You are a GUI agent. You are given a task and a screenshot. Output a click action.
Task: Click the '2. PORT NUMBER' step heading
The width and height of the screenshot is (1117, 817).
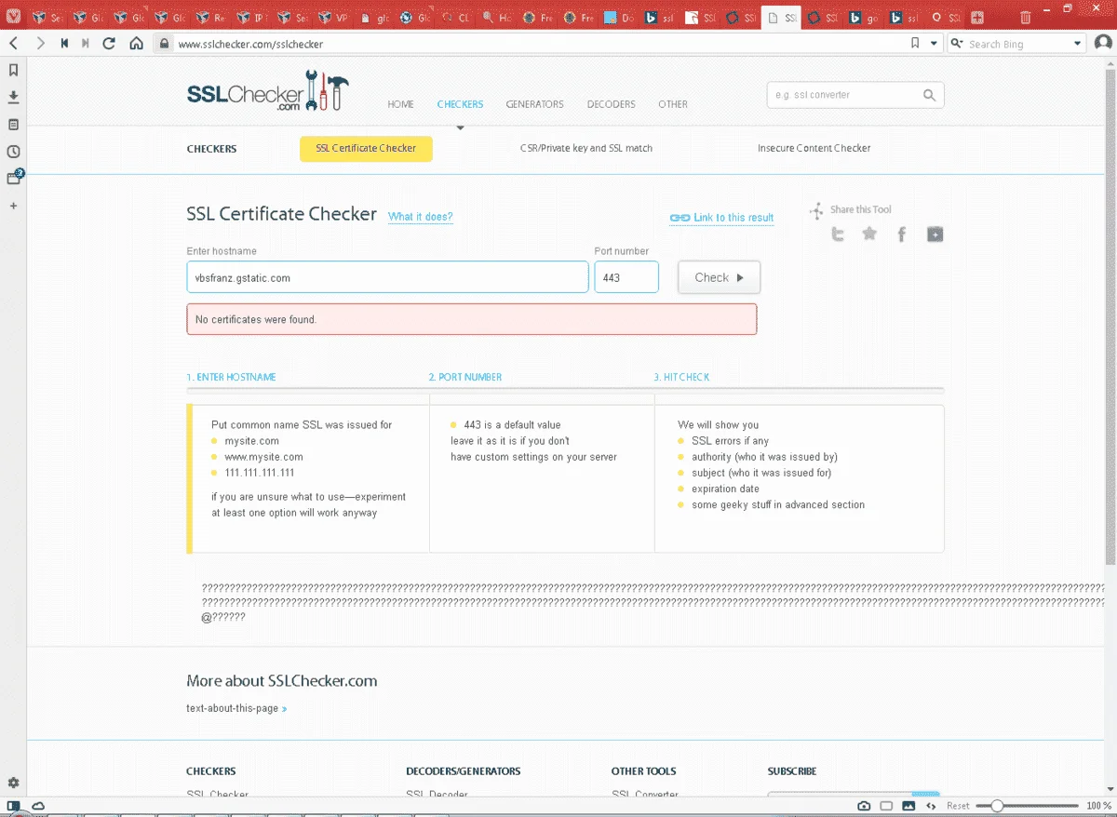[464, 377]
